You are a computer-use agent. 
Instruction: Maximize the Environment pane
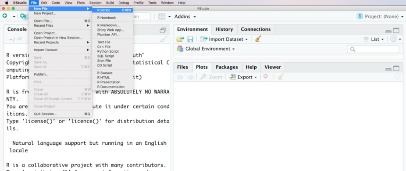(396, 31)
